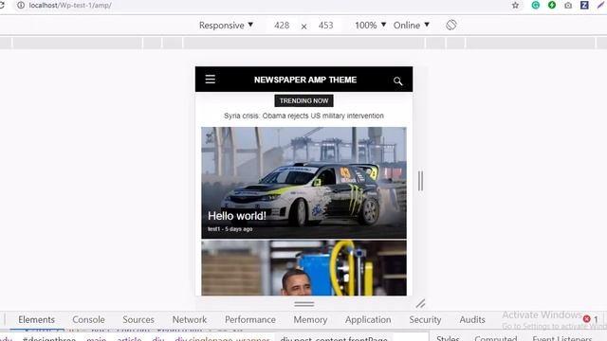Viewport: 607px width, 341px height.
Task: Open the Audits tab
Action: tap(472, 320)
